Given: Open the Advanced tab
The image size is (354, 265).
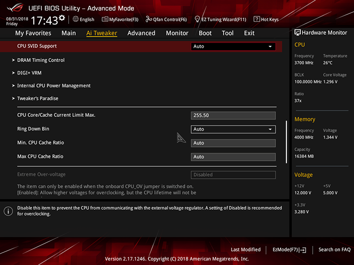Looking at the screenshot, I should click(x=141, y=33).
